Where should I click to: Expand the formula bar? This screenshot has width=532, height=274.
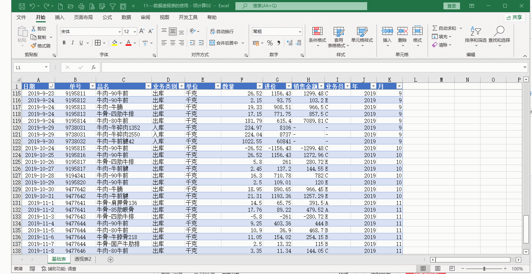[x=525, y=67]
